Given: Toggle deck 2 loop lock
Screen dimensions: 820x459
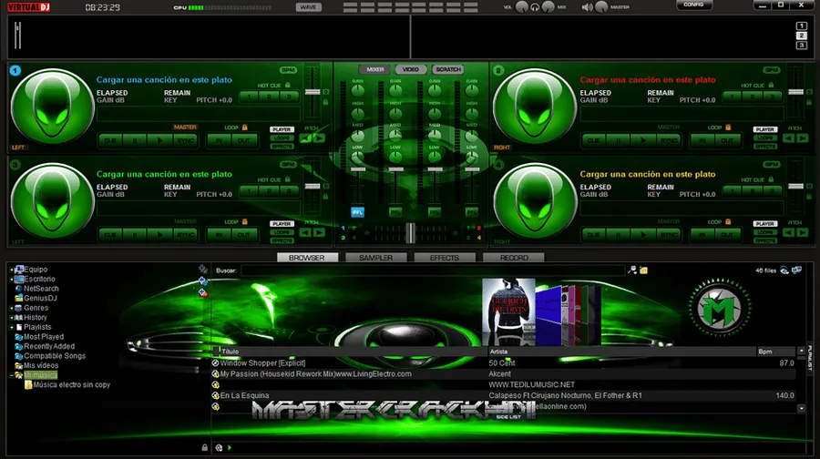Looking at the screenshot, I should [x=727, y=127].
